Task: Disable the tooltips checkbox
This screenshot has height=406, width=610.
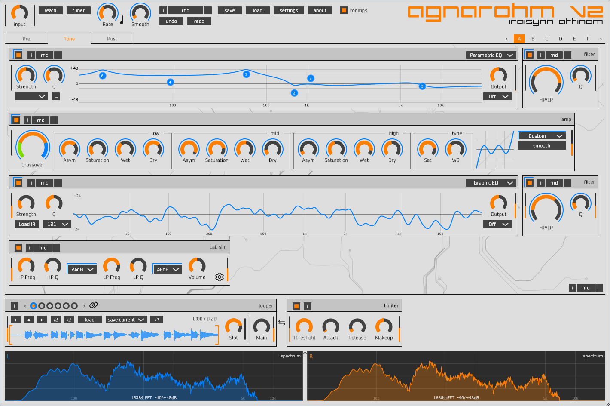Action: pyautogui.click(x=344, y=10)
